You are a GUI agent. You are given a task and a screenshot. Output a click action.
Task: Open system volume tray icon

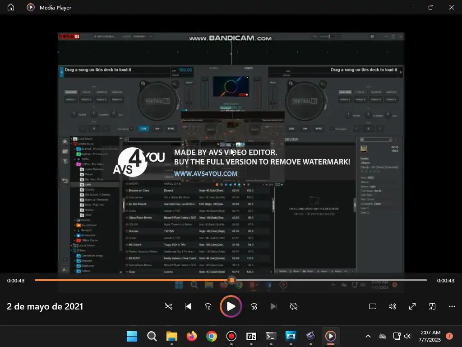(x=407, y=336)
